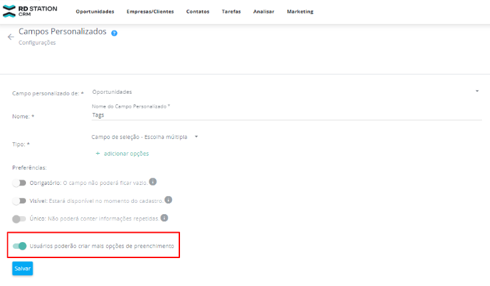The width and height of the screenshot is (490, 286).
Task: Click info icon next to Visível
Action: tap(169, 200)
